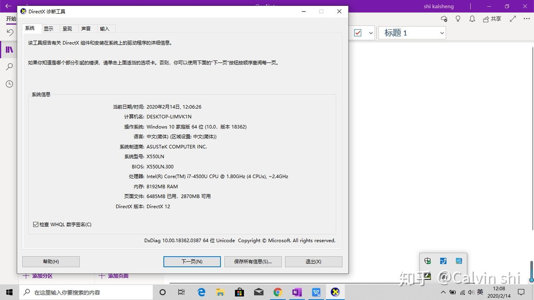Open OneNote more options ellipsis
Screen dimensions: 534x300
click(x=527, y=19)
